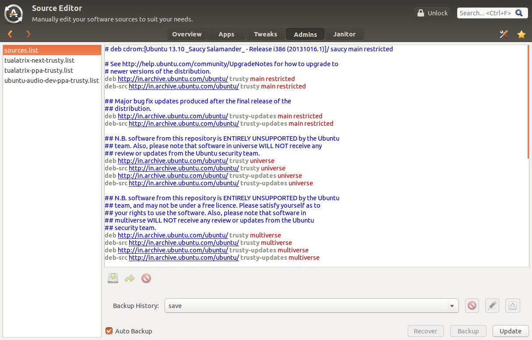Viewport: 532px width, 340px height.
Task: Click the deb-src trusty-updates universe URL
Action: (184, 183)
